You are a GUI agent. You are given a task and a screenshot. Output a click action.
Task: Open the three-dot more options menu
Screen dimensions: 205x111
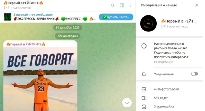point(130,5)
